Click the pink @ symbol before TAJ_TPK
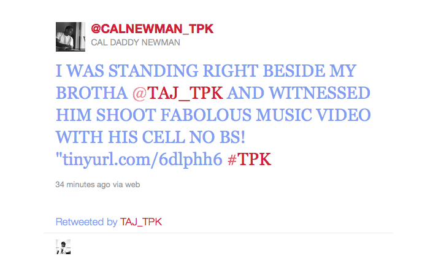433x275 pixels. pyautogui.click(x=139, y=93)
